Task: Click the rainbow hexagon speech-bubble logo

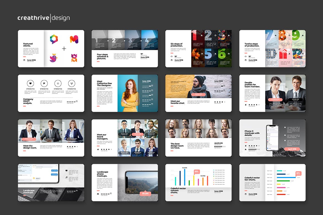Action: (x=54, y=39)
